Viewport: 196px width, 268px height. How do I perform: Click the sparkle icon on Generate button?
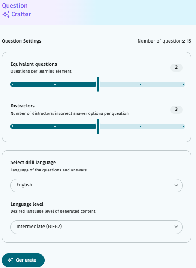point(10,260)
